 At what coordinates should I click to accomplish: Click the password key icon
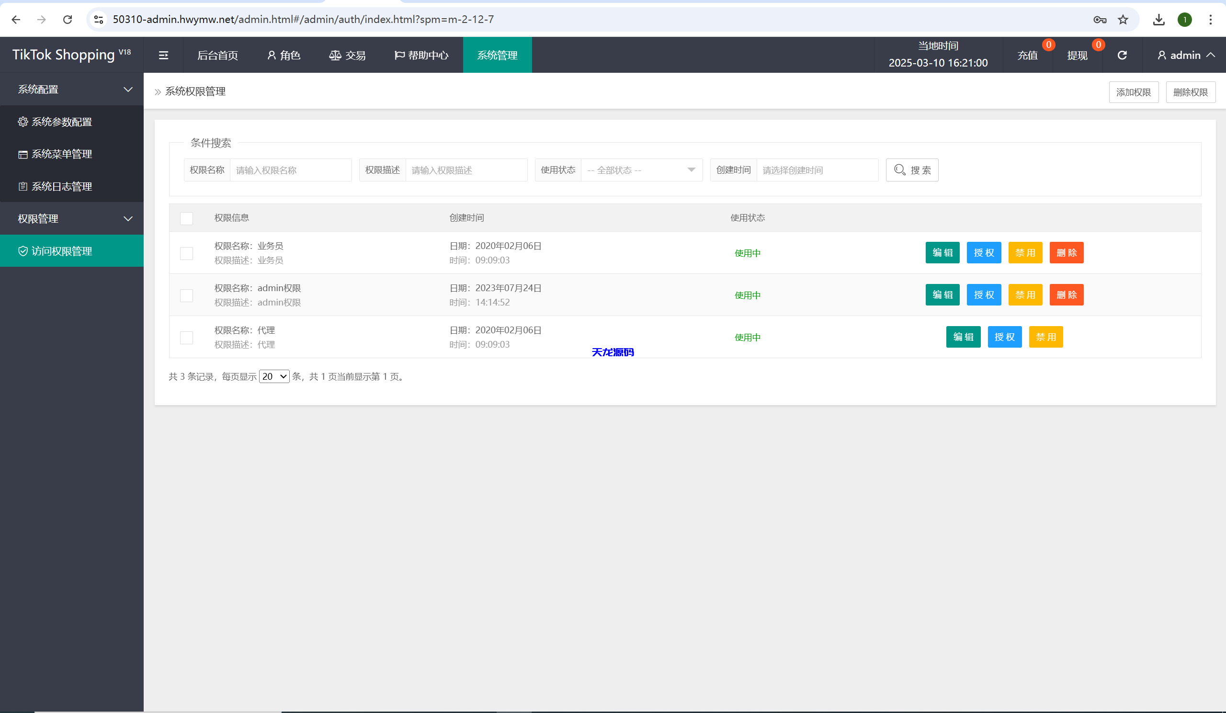pos(1100,20)
